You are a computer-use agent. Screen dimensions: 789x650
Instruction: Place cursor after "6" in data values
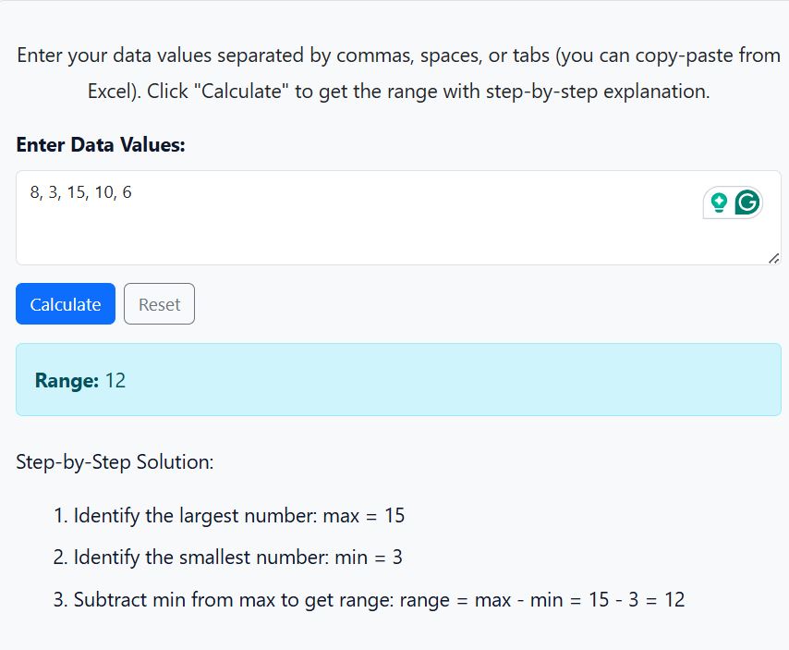tap(133, 192)
